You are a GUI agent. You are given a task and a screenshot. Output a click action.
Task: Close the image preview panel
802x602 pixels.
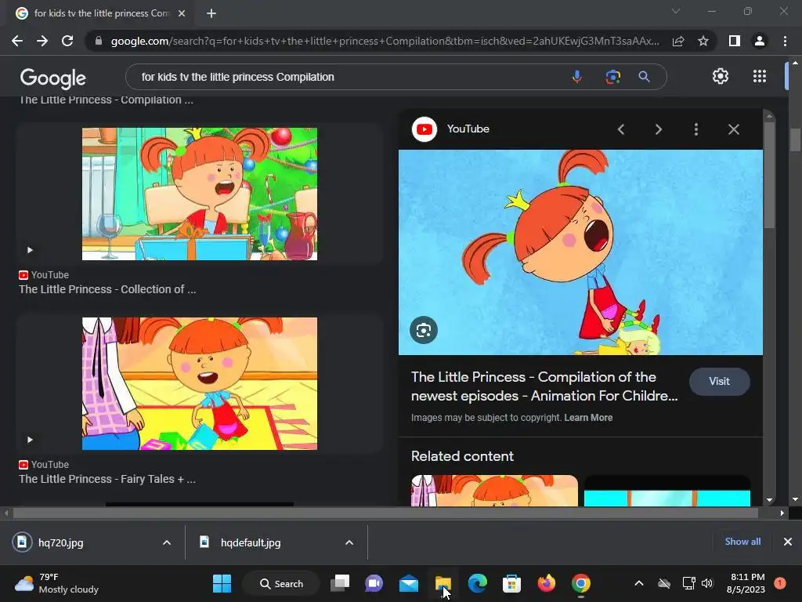[x=733, y=129]
